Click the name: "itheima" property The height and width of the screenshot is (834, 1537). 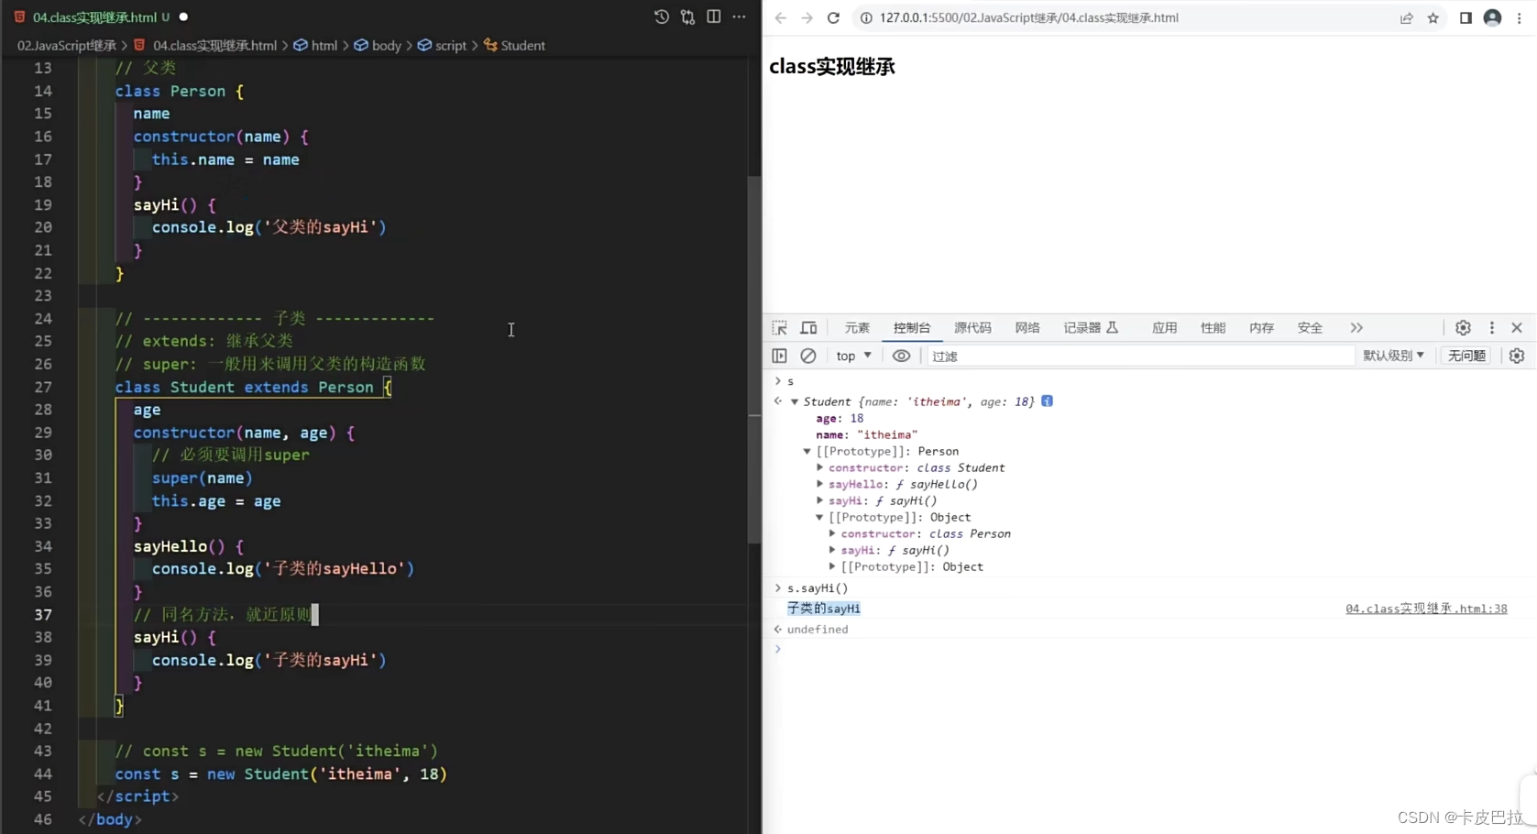click(866, 434)
